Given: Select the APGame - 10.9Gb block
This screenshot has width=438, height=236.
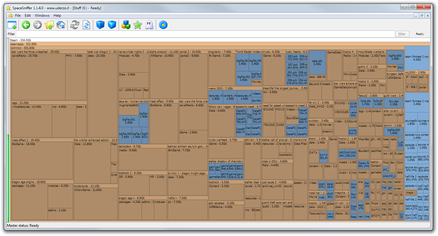Looking at the screenshot, I should [164, 76].
